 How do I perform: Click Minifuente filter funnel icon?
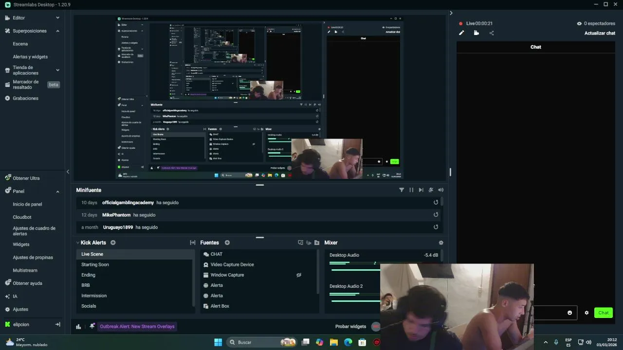click(402, 190)
